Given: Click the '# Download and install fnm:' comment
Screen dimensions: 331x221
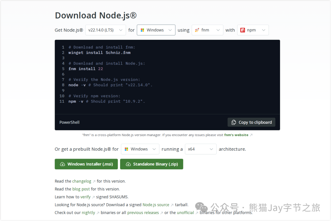Looking at the screenshot, I should click(x=102, y=47).
